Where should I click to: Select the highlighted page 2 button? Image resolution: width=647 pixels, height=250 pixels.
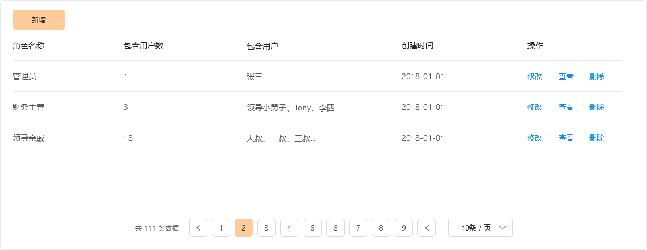tap(244, 228)
